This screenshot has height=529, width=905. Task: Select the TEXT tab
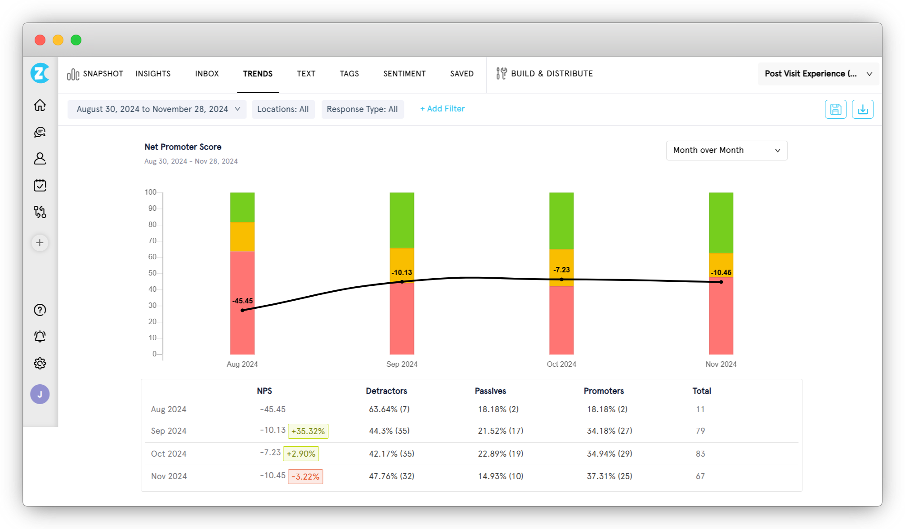tap(306, 74)
